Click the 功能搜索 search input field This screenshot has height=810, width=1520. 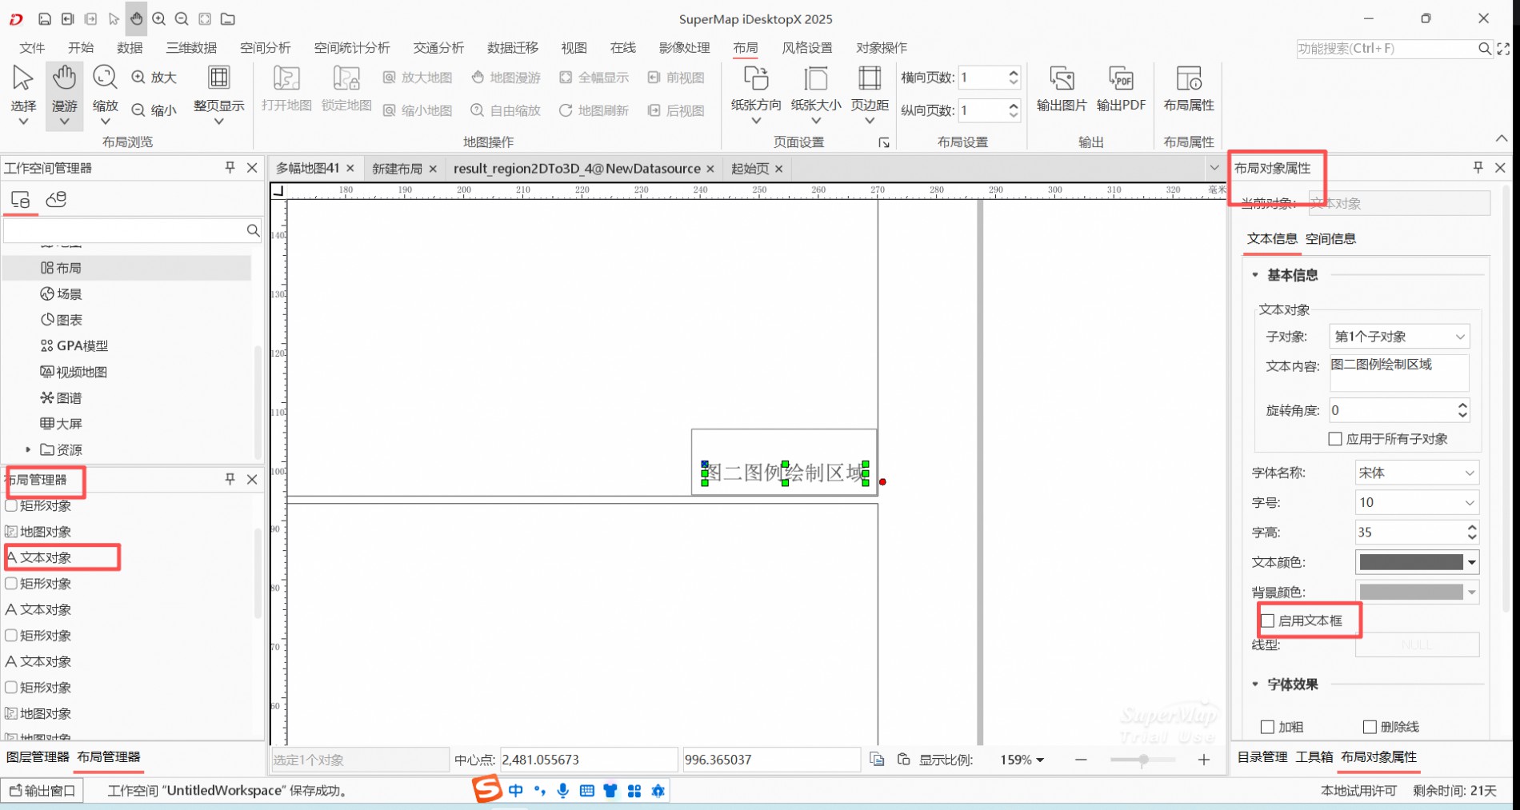[x=1386, y=49]
